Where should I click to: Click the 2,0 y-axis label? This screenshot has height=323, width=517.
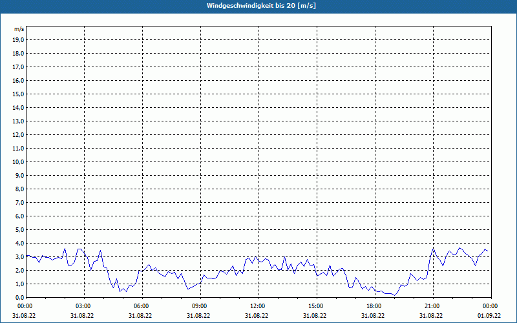click(x=20, y=270)
